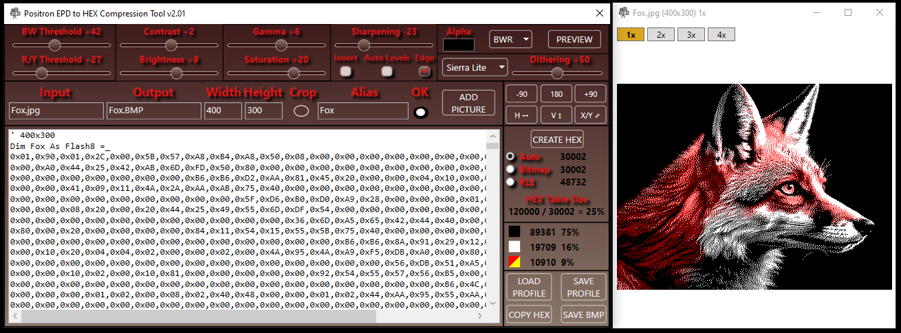901x333 pixels.
Task: Open the Sierra Lite dithering algorithm dropdown
Action: 475,68
